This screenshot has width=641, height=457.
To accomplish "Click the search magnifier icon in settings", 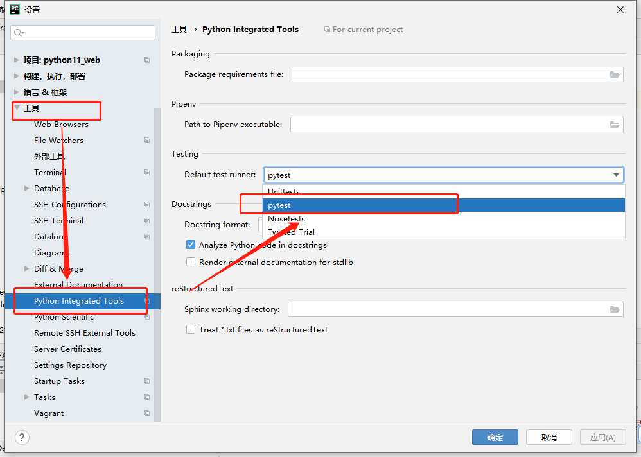I will click(x=19, y=33).
